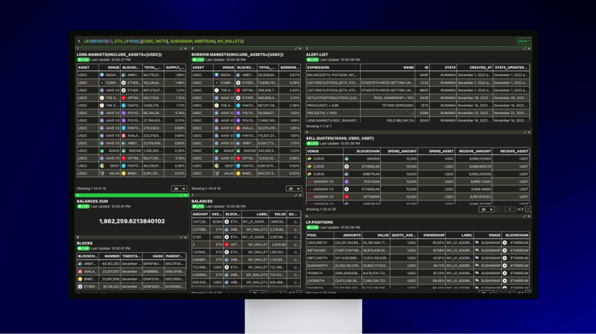This screenshot has height=334, width=596.
Task: Click the Geist venue icon in LEND.MARKETS
Action: pos(102,166)
